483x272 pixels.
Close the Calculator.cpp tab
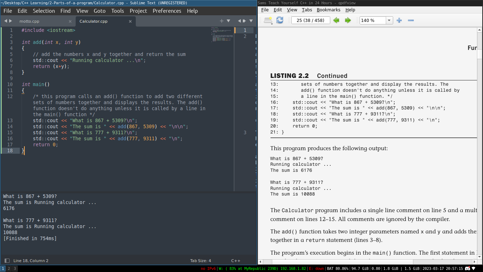tap(130, 21)
